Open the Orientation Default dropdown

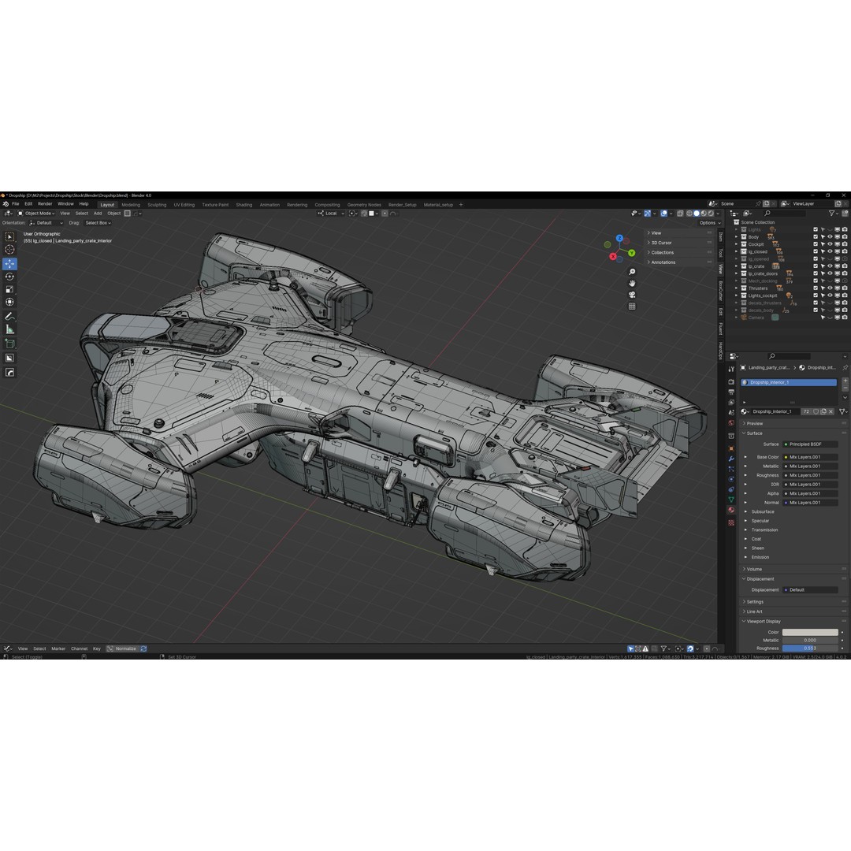(46, 222)
